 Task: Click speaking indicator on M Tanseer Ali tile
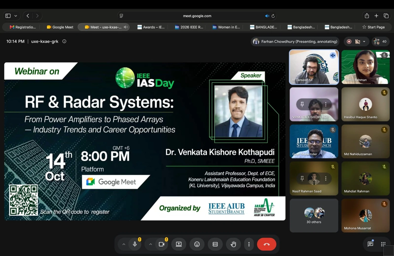[x=333, y=55]
